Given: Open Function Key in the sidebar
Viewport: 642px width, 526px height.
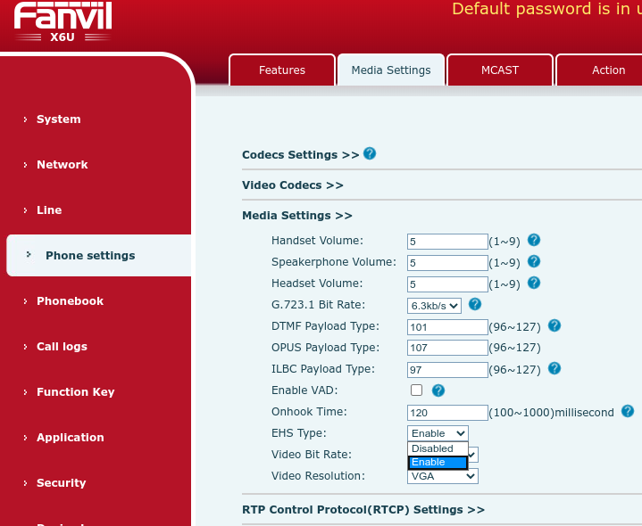Looking at the screenshot, I should coord(75,392).
